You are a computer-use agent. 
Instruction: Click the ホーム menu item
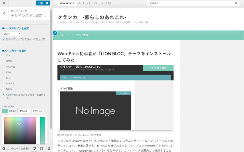pyautogui.click(x=65, y=35)
